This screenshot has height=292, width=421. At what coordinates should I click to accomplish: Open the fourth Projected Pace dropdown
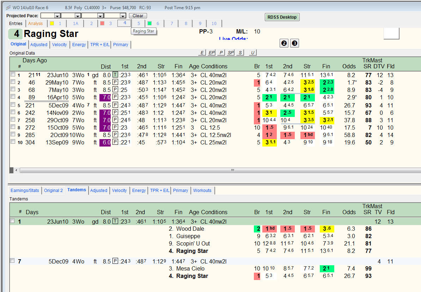123,16
